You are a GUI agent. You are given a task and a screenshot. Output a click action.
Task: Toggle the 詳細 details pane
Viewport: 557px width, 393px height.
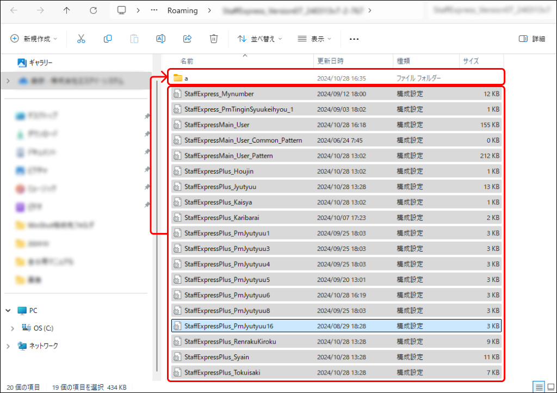(532, 39)
